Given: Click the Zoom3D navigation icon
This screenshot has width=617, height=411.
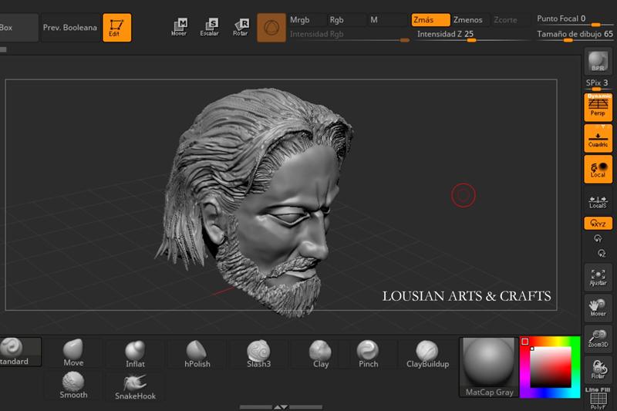Looking at the screenshot, I should (598, 339).
